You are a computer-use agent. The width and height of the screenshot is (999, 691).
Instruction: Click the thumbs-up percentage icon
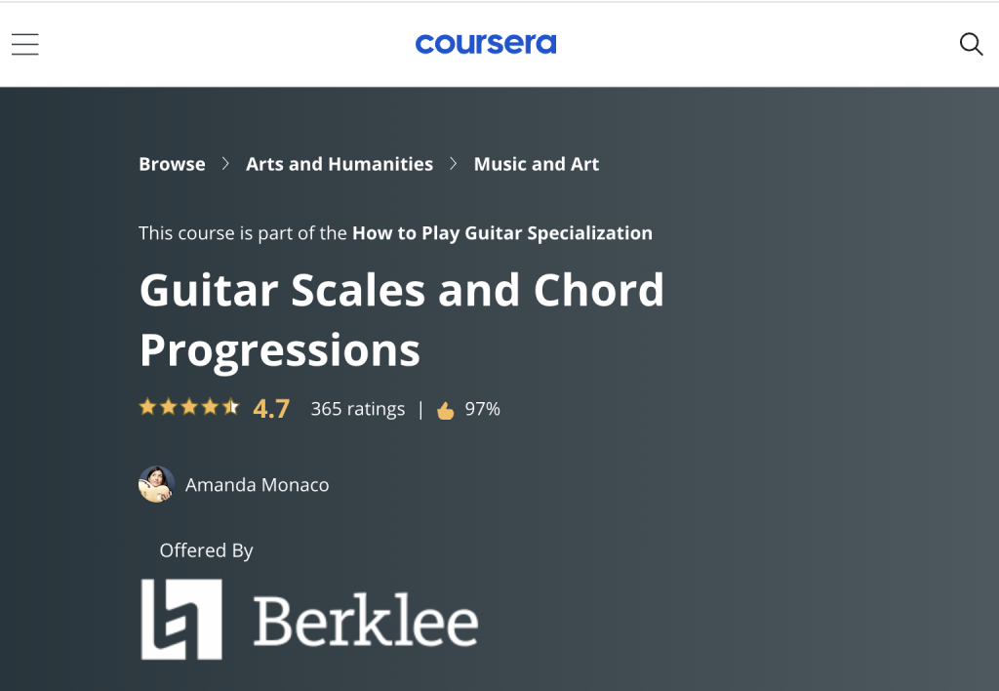coord(447,410)
